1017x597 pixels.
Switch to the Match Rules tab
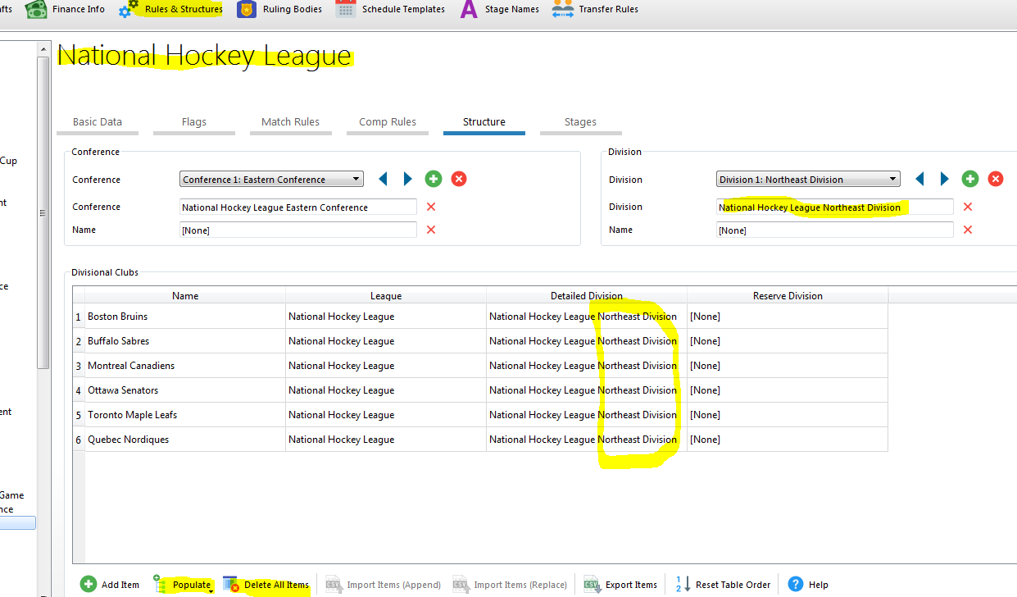290,122
